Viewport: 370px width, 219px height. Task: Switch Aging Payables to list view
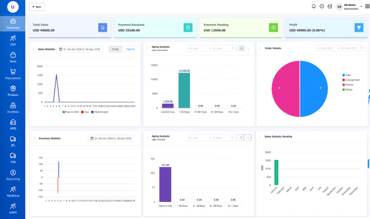point(241,137)
